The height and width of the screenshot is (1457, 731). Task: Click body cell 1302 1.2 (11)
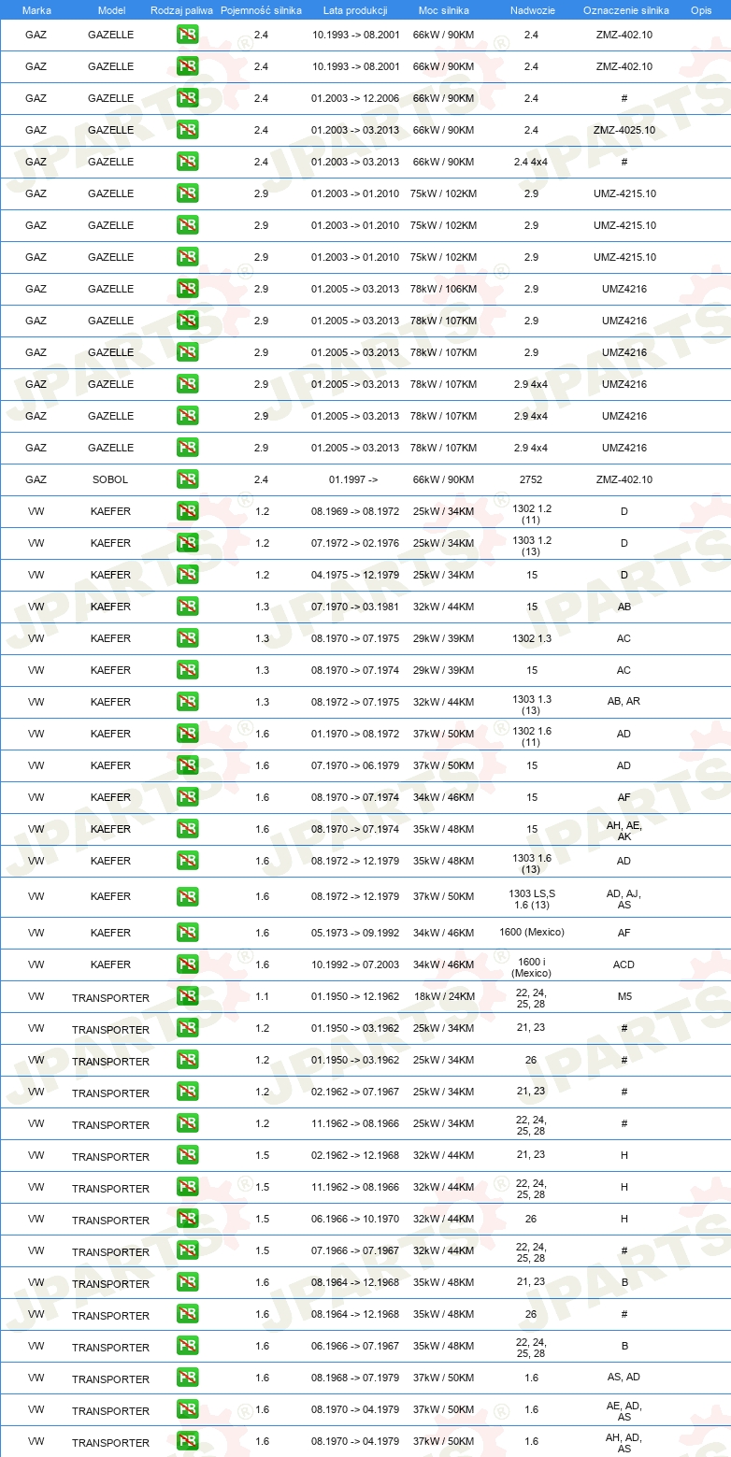532,513
